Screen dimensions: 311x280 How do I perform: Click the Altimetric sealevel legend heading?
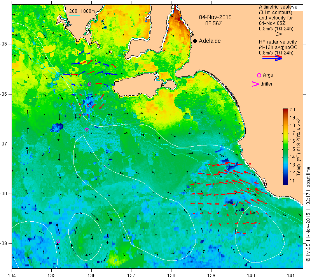tap(278, 7)
